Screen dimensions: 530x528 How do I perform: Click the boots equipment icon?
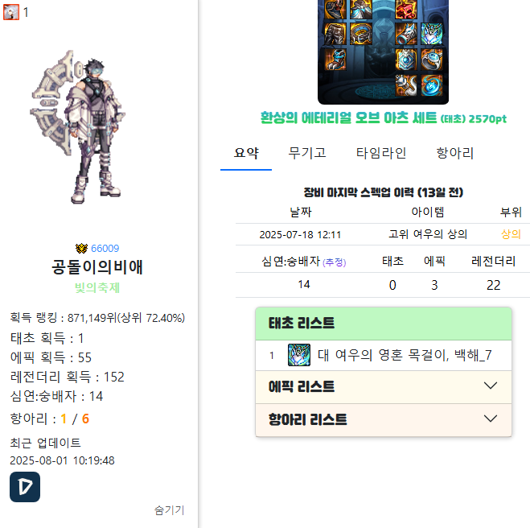pos(335,60)
